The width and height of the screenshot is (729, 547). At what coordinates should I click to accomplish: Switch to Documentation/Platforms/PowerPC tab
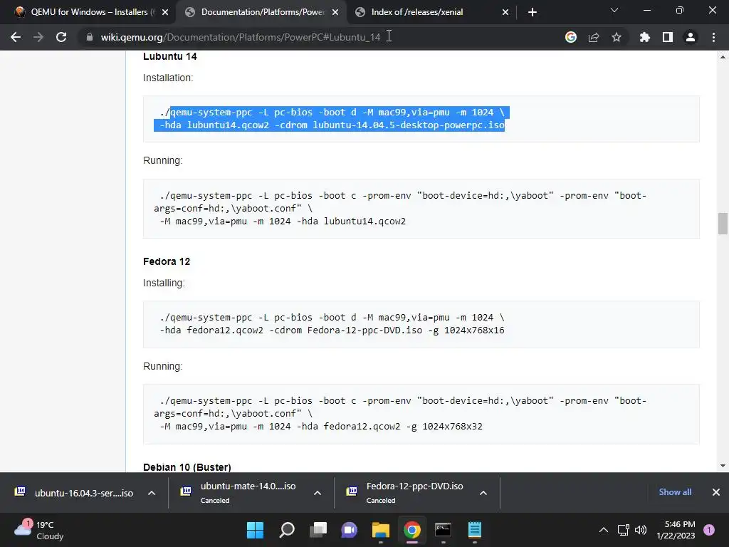(x=262, y=12)
